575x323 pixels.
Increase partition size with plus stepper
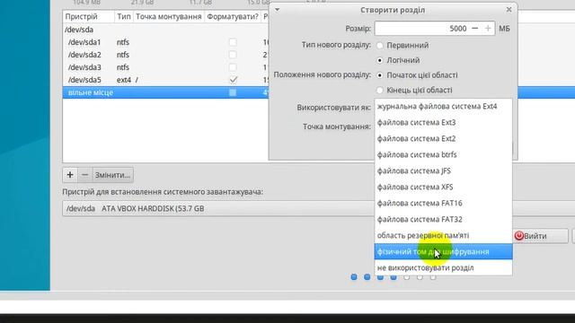click(488, 29)
